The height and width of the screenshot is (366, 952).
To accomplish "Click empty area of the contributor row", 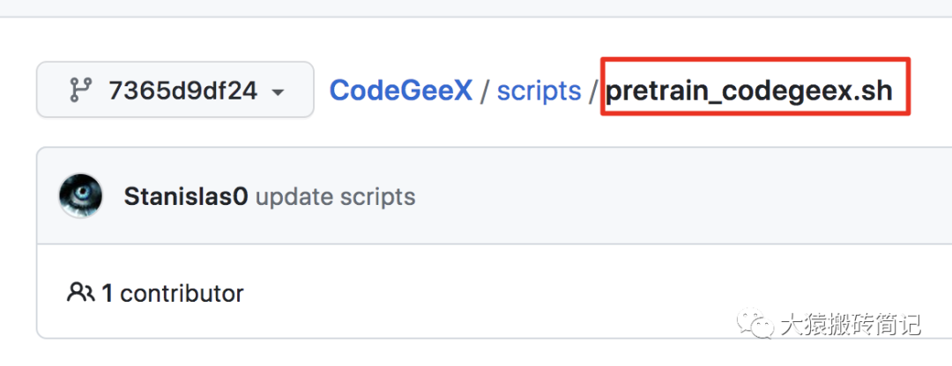I will [573, 293].
